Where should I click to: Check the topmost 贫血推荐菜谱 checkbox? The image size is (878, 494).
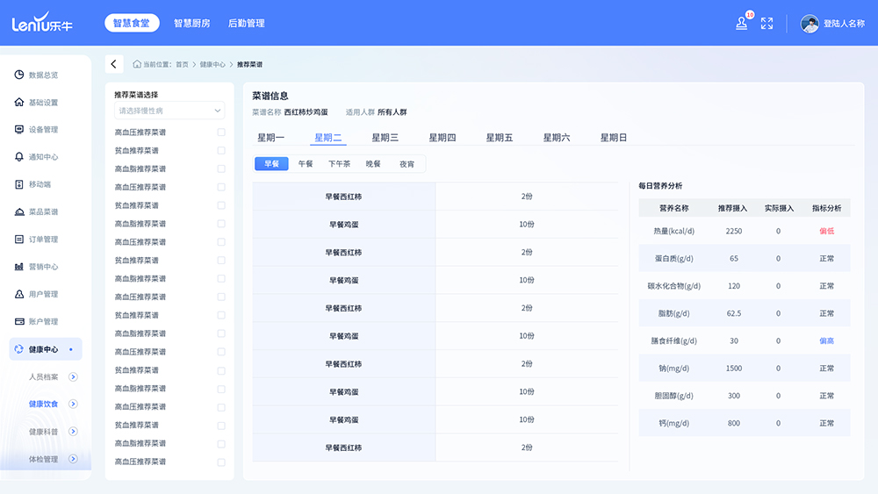(x=221, y=151)
